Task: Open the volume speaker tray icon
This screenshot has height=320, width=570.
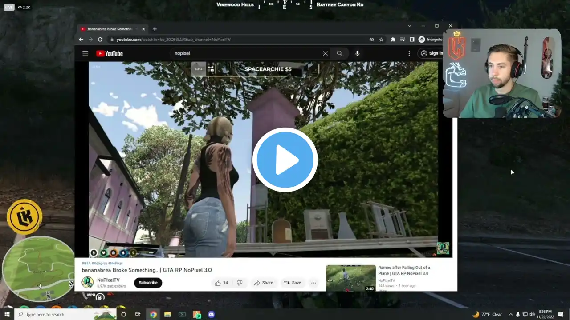Action: tap(533, 314)
